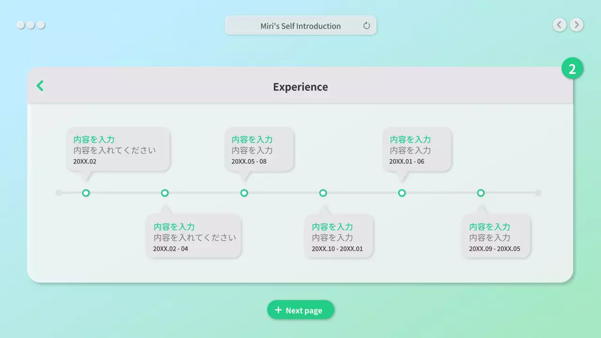
Task: Click the reload icon beside the presentation title
Action: [366, 26]
